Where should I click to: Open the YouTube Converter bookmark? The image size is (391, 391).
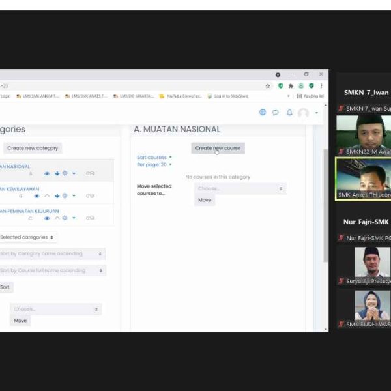coord(181,96)
